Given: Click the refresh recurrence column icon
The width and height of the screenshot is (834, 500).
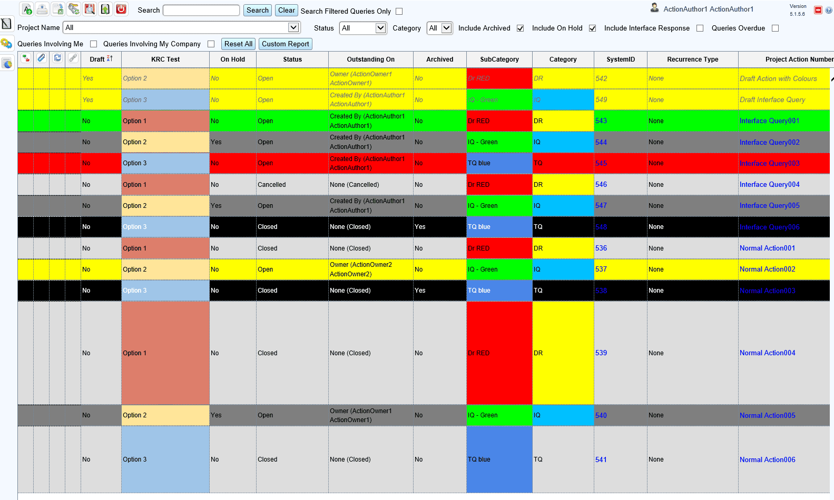Looking at the screenshot, I should [57, 58].
